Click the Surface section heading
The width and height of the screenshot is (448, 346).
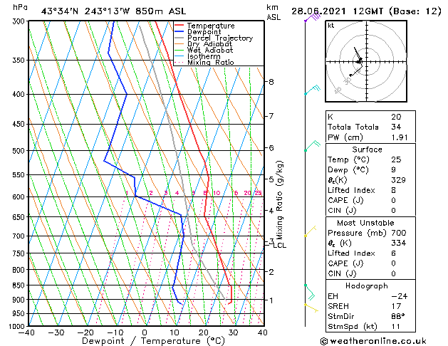pyautogui.click(x=367, y=150)
